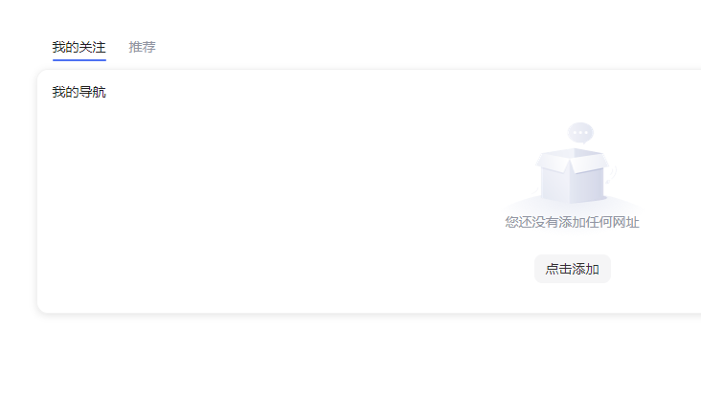Click the gray add button below the message

[572, 269]
